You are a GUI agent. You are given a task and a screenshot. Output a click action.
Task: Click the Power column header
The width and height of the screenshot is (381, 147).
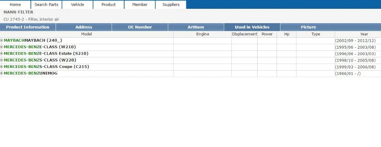click(267, 34)
